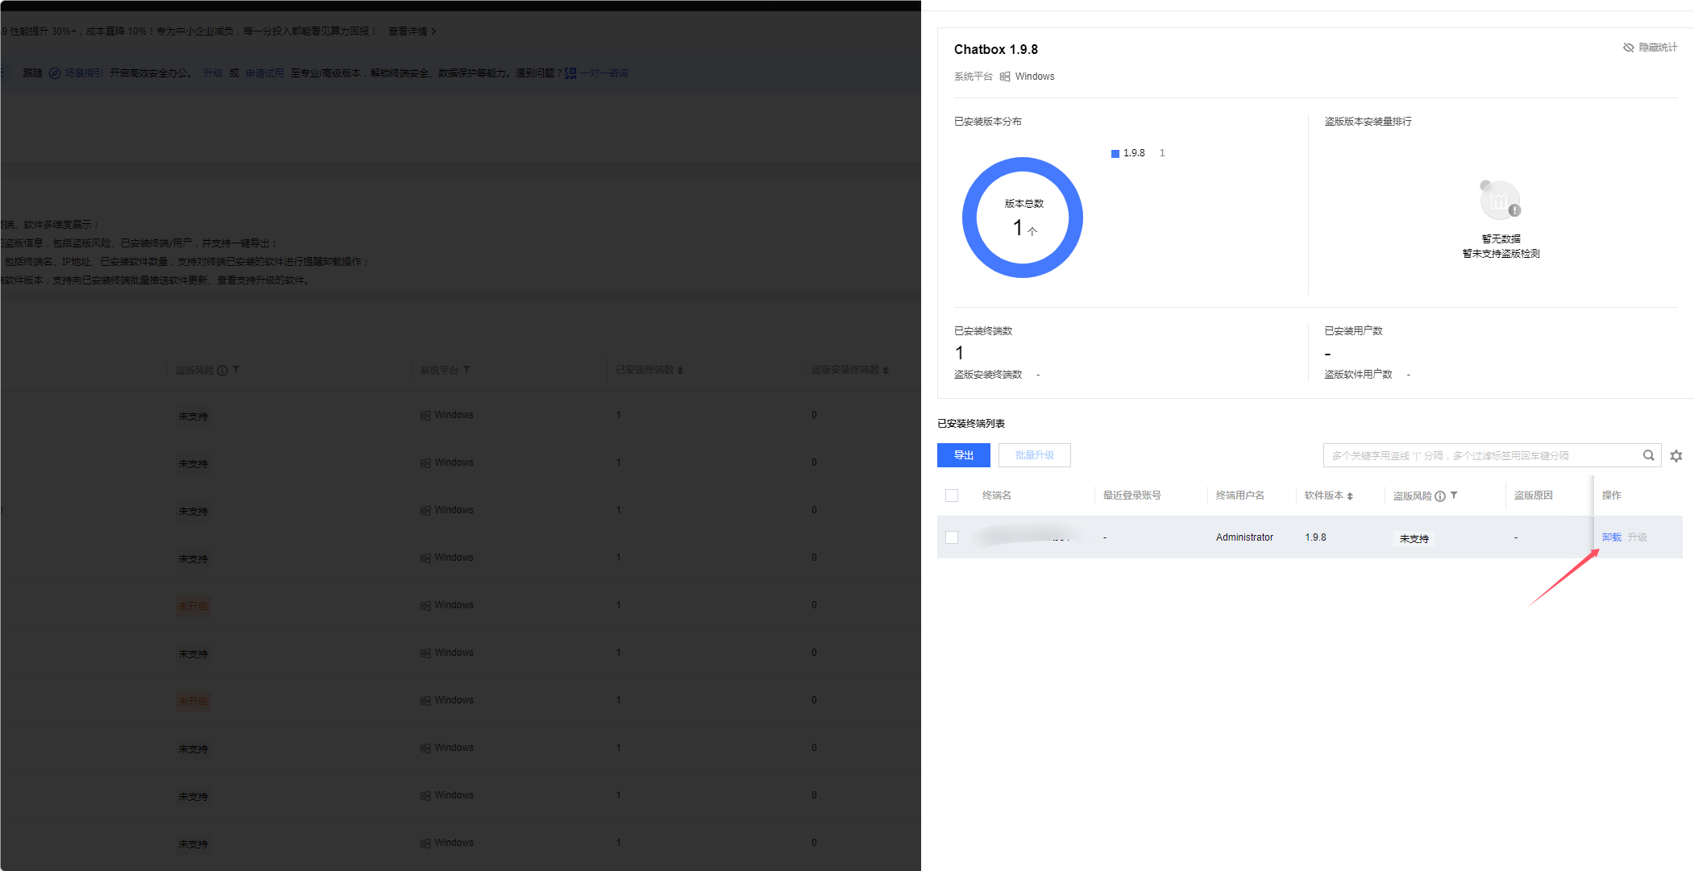1694x871 pixels.
Task: Click info icon beside background 盗版风险 header
Action: [x=222, y=371]
